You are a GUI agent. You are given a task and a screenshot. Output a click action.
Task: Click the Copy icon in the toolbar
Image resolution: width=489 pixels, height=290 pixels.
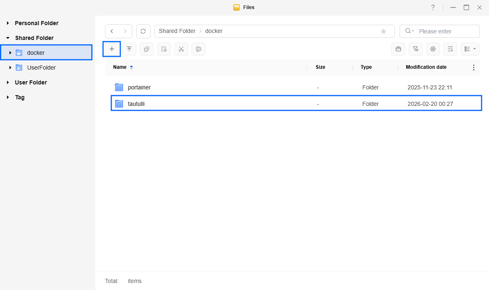(146, 49)
